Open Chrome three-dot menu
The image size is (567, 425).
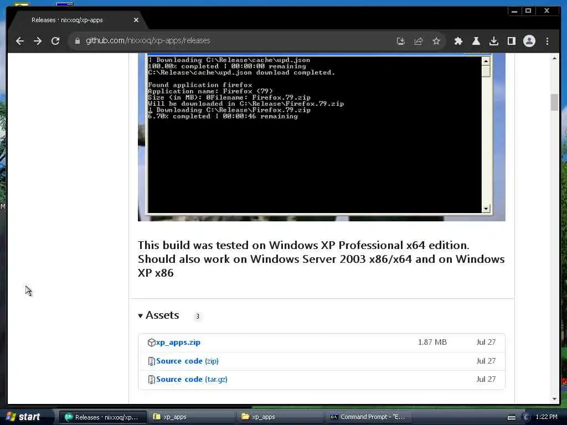coord(547,41)
